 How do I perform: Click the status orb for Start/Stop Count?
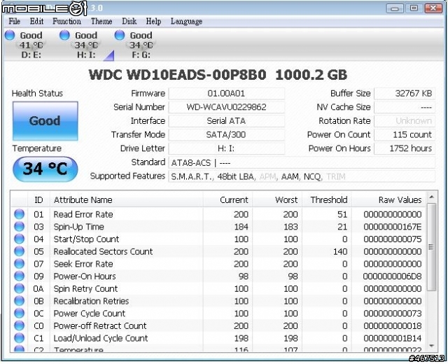19,239
